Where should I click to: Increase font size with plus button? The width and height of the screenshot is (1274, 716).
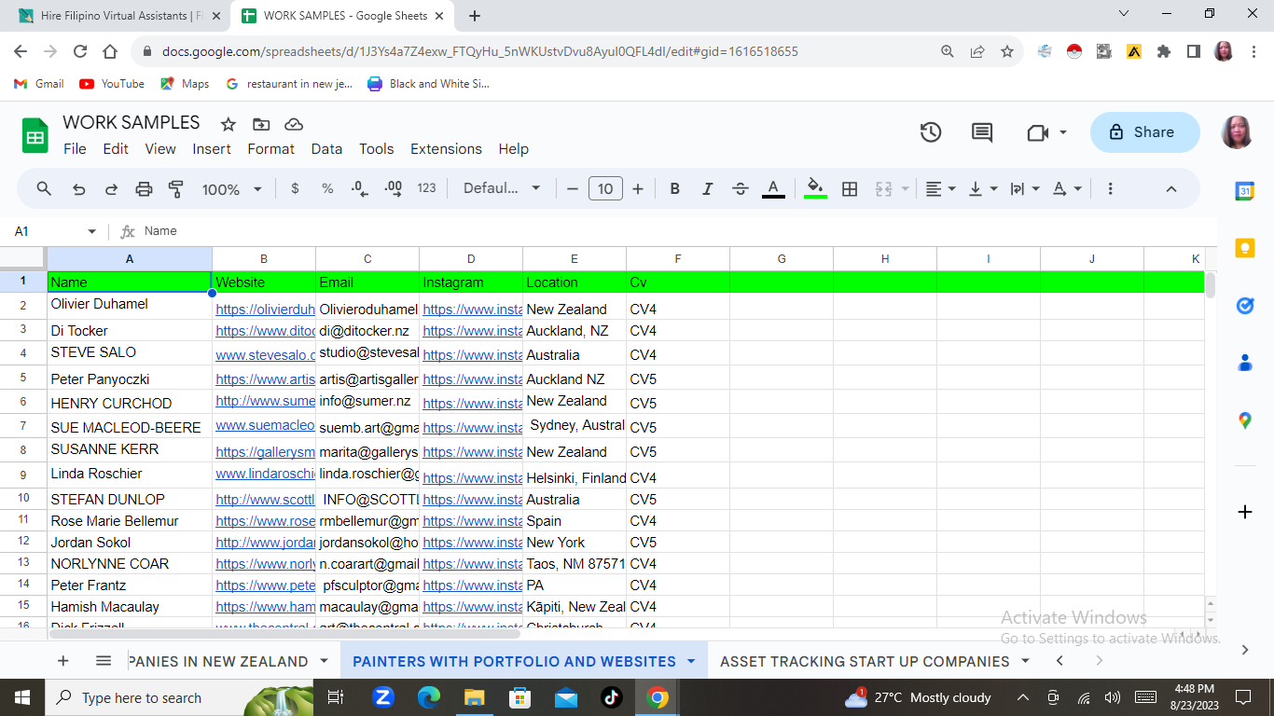tap(638, 188)
